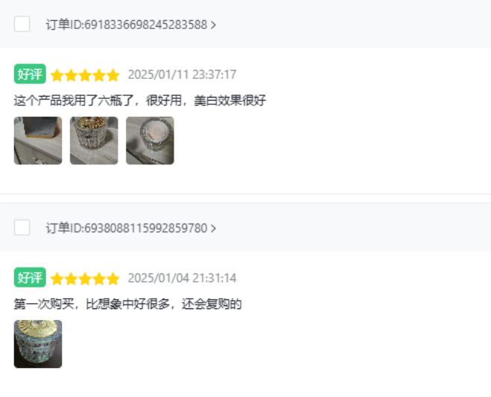Click the timestamp 2025/01/04 21:31:14

click(x=182, y=278)
